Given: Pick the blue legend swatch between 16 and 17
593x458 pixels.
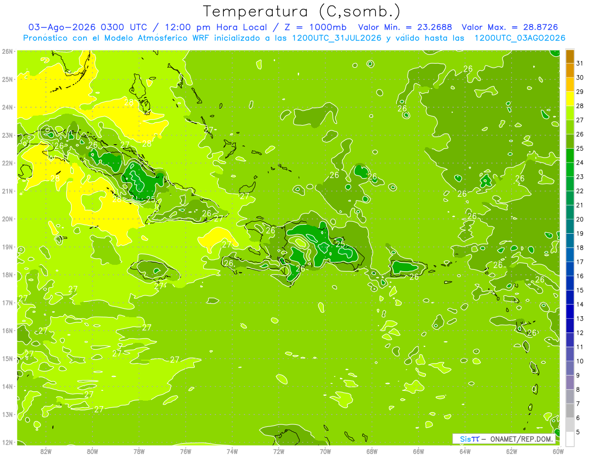Looking at the screenshot, I should point(570,269).
